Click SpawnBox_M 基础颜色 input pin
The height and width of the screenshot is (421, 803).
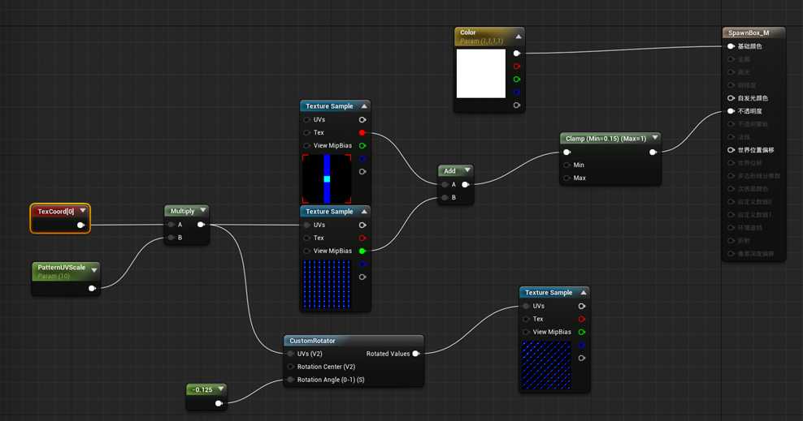point(731,46)
